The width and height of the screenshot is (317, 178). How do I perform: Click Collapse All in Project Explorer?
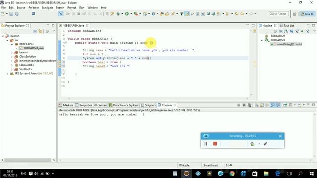pyautogui.click(x=35, y=31)
